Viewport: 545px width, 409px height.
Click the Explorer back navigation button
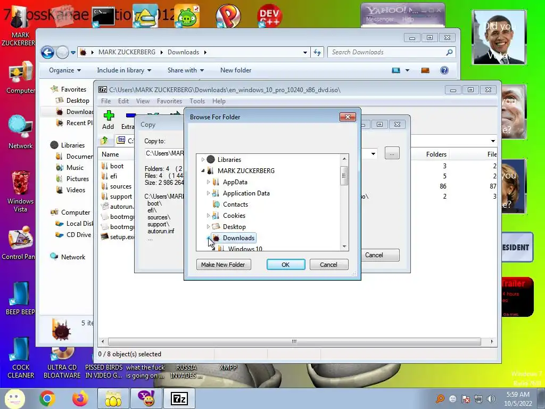click(x=47, y=53)
